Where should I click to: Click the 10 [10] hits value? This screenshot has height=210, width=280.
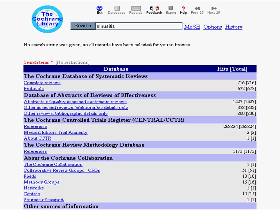point(249,176)
